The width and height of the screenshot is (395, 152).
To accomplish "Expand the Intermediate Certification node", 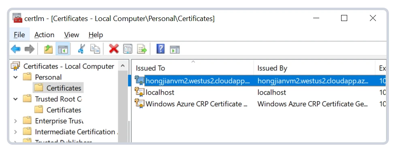I will (16, 132).
